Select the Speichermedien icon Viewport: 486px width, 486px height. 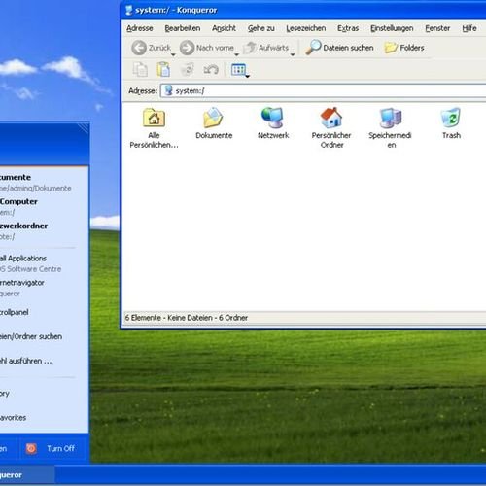[391, 118]
